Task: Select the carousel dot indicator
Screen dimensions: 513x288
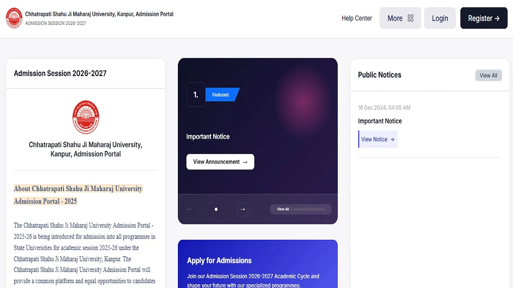Action: tap(216, 209)
